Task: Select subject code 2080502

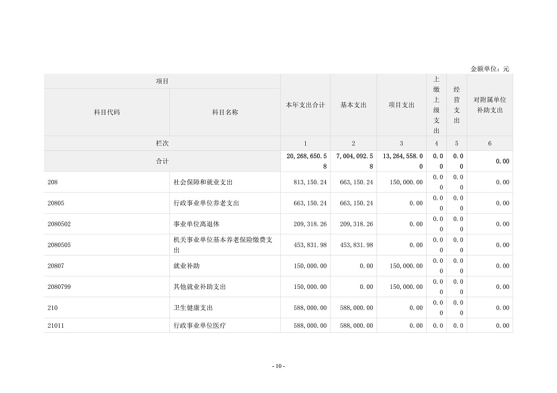Action: [x=59, y=224]
